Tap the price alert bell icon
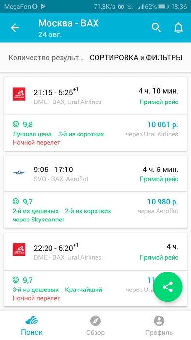This screenshot has width=191, height=340. (179, 28)
